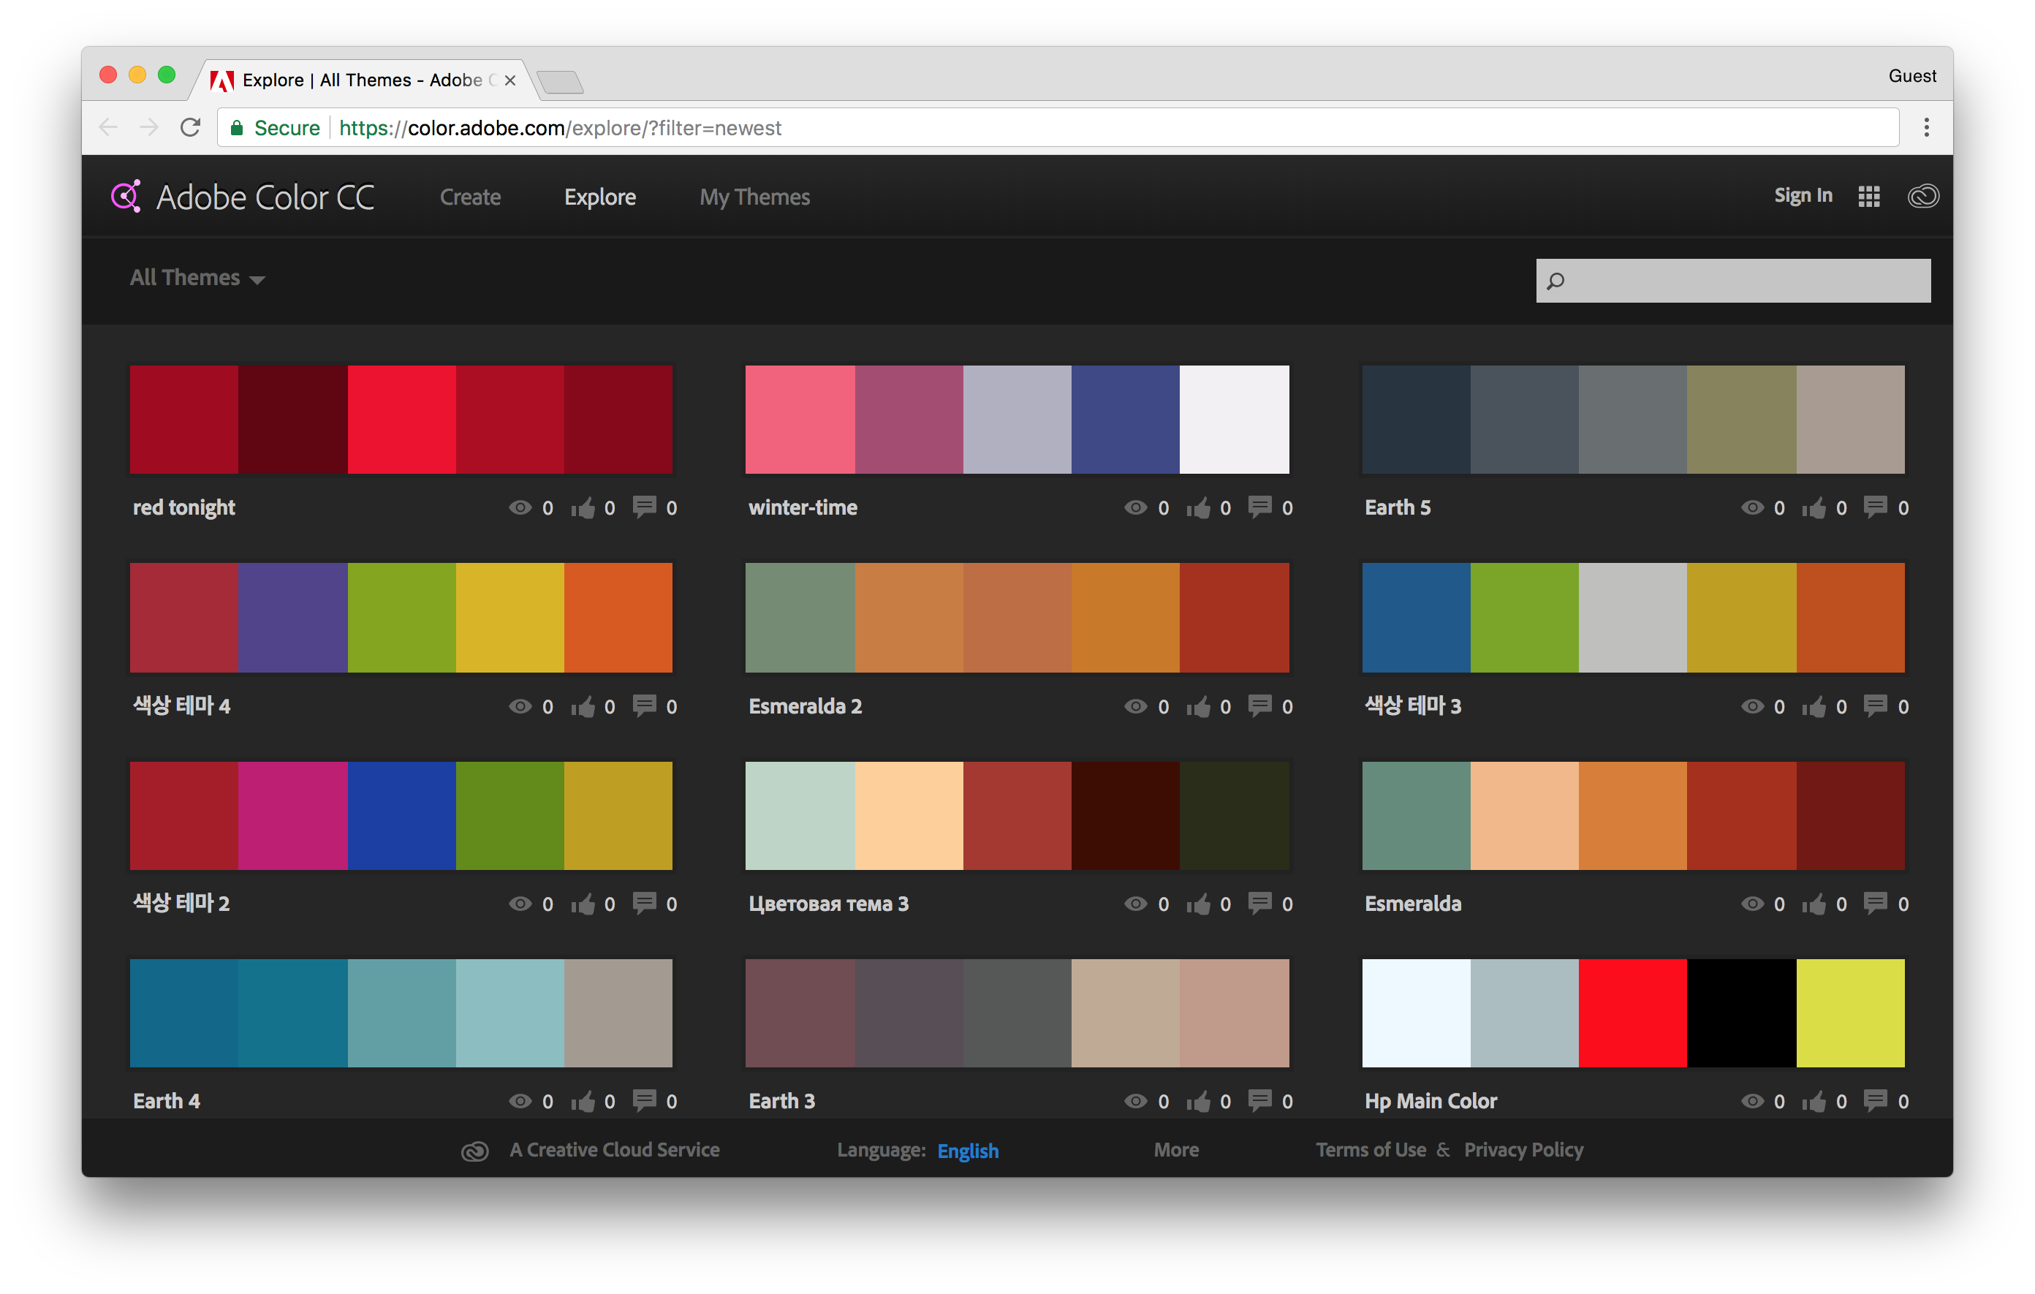Click the views eye icon for Earth 5
Image resolution: width=2035 pixels, height=1294 pixels.
point(1752,507)
